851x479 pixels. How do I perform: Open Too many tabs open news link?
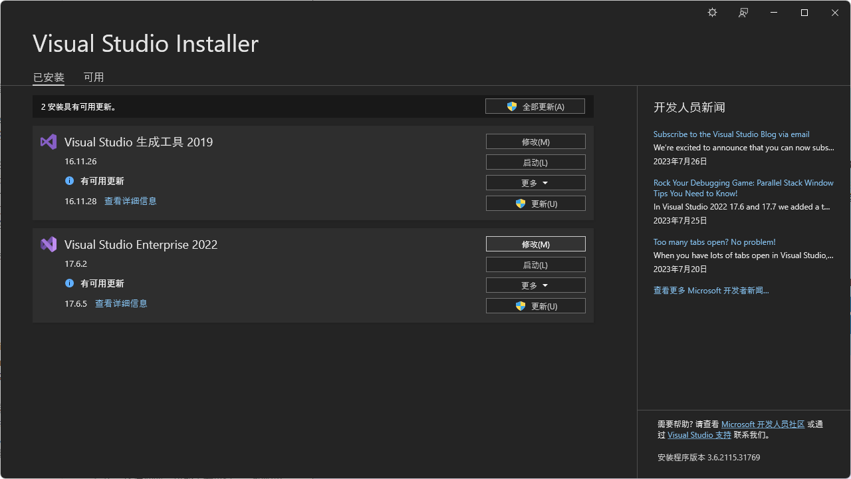point(715,242)
